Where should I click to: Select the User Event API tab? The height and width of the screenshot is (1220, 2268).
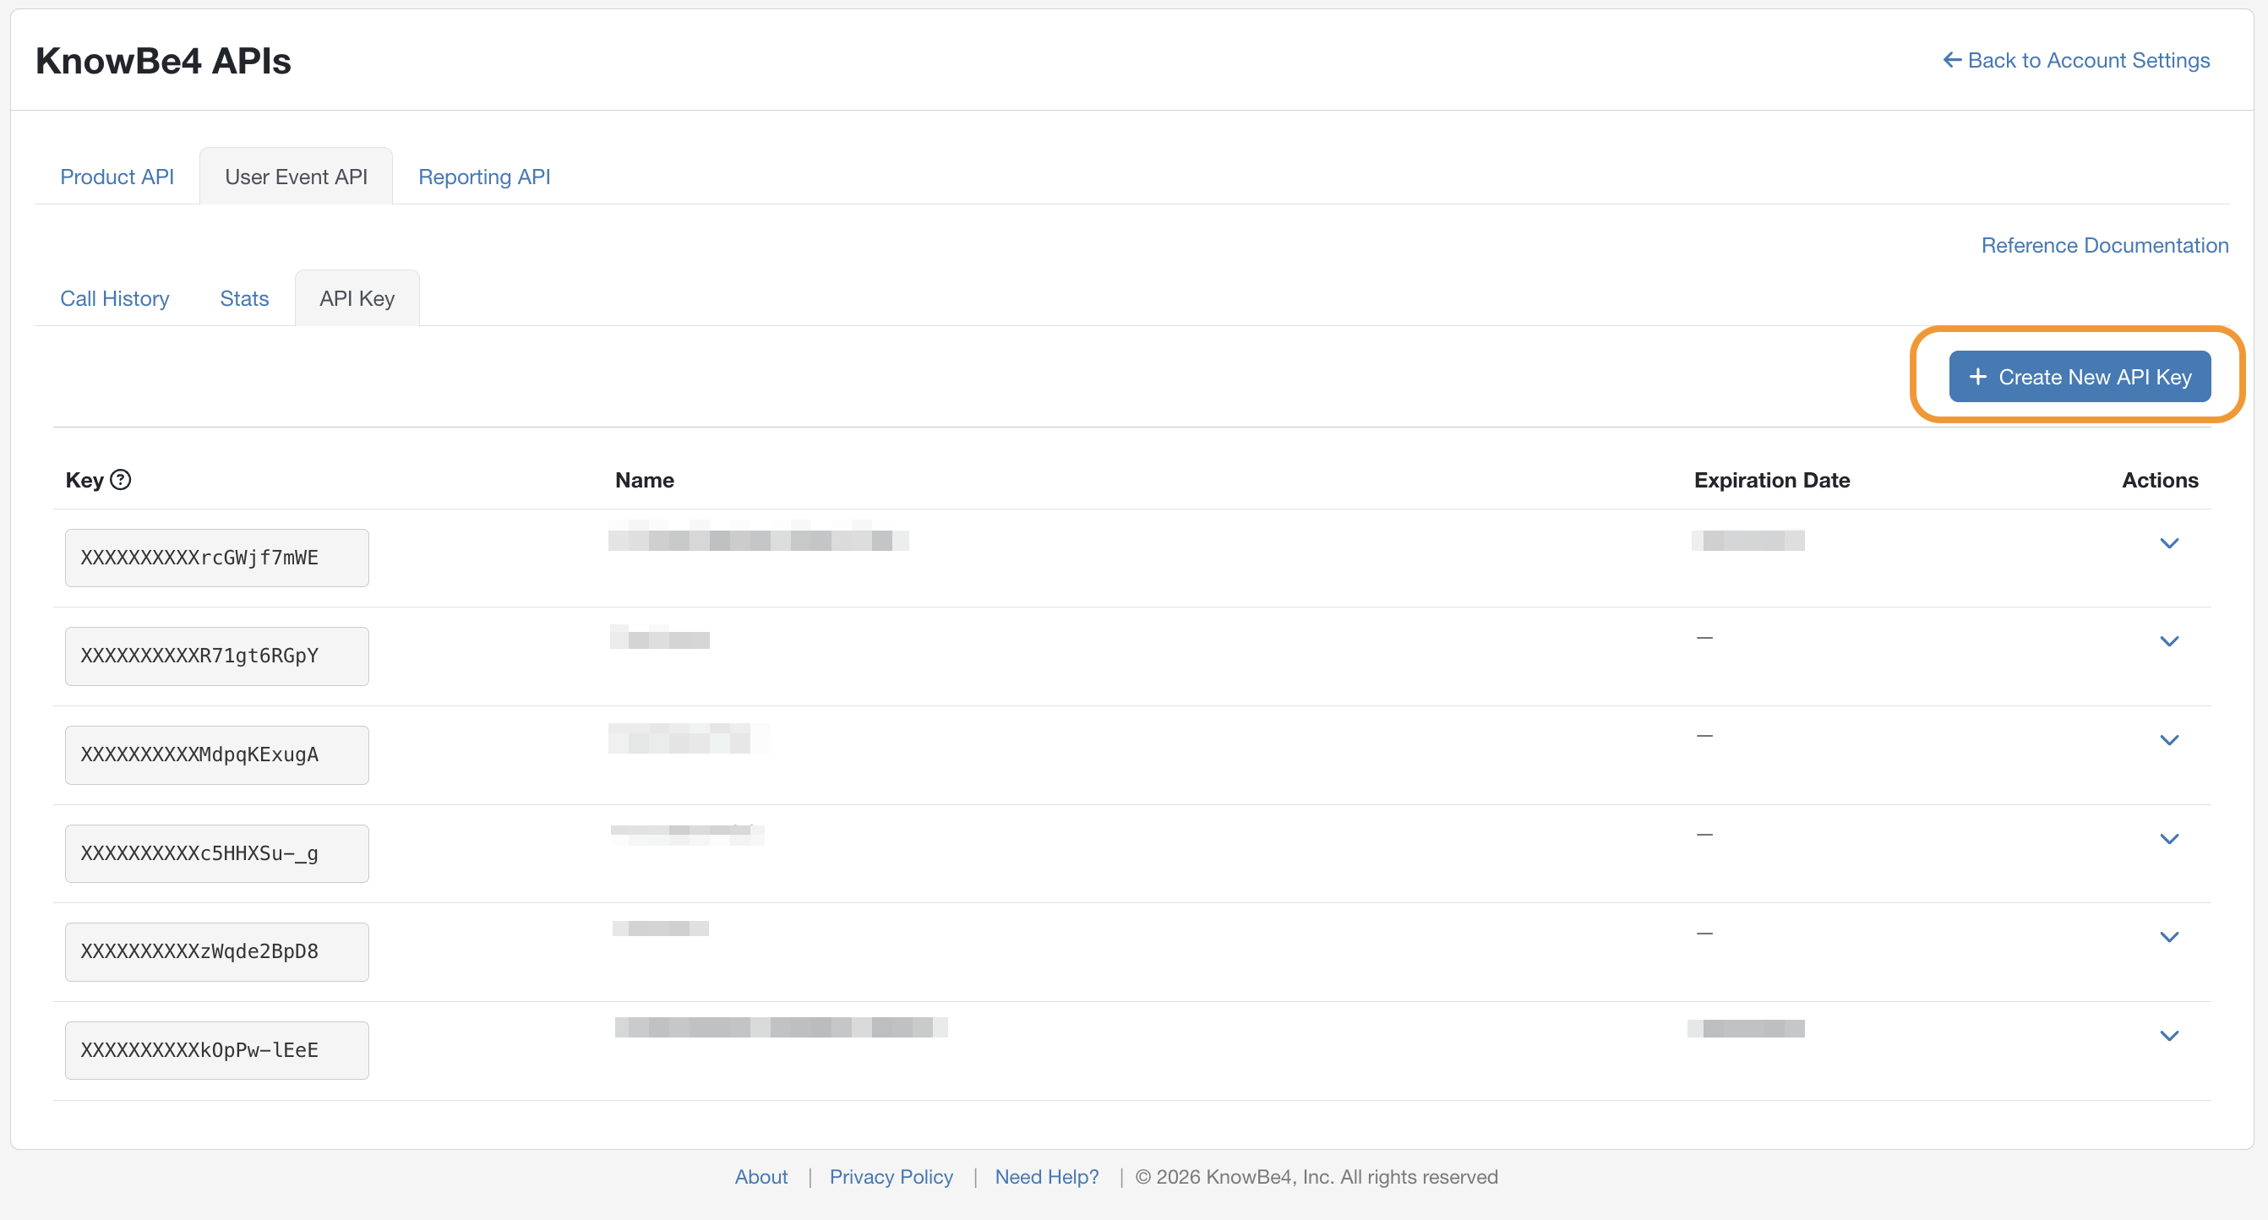tap(296, 177)
